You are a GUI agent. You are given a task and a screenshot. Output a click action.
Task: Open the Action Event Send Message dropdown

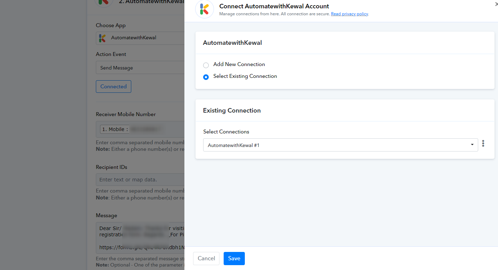[x=140, y=68]
